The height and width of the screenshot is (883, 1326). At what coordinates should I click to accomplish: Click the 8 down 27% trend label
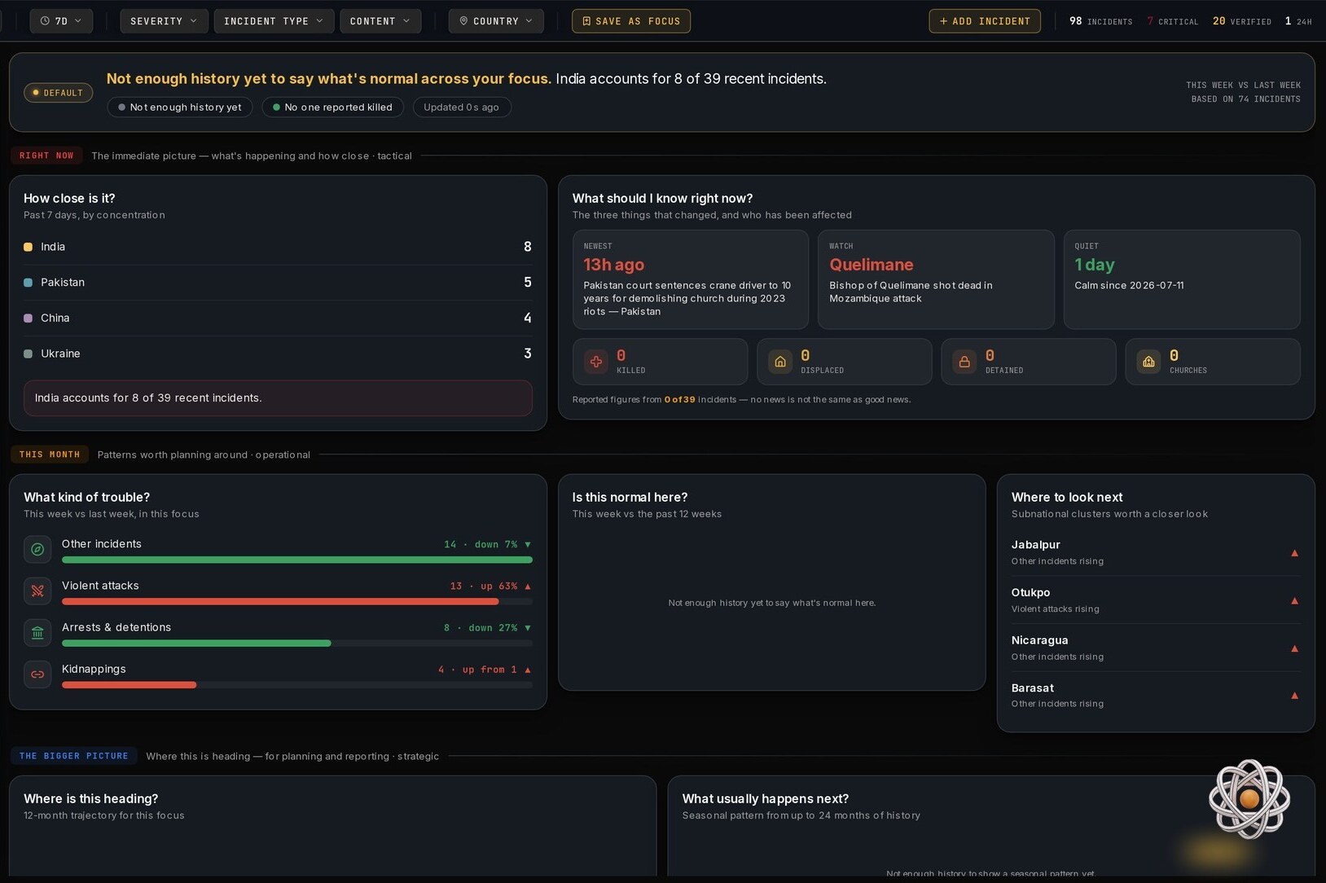coord(487,628)
